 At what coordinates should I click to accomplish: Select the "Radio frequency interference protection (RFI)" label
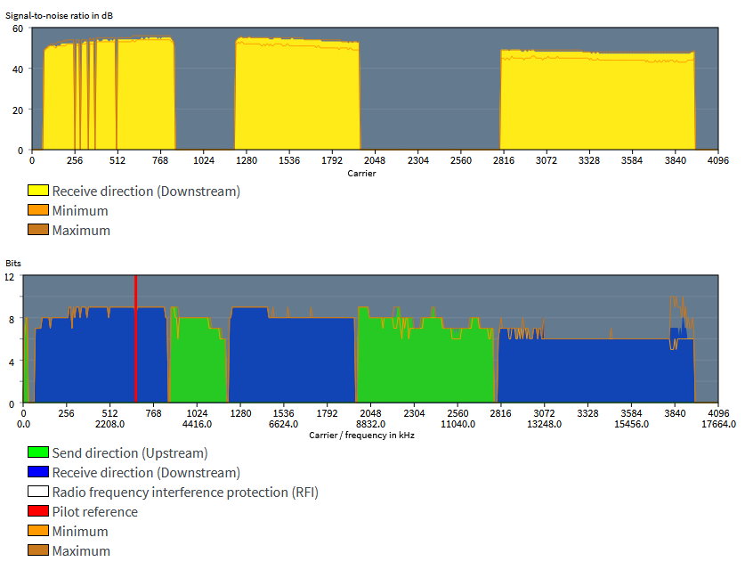(x=185, y=493)
